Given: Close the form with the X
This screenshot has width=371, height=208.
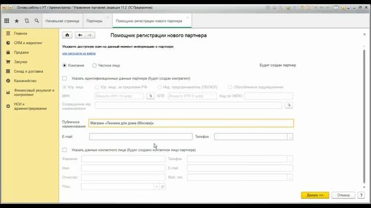Looking at the screenshot, I should coord(365,35).
